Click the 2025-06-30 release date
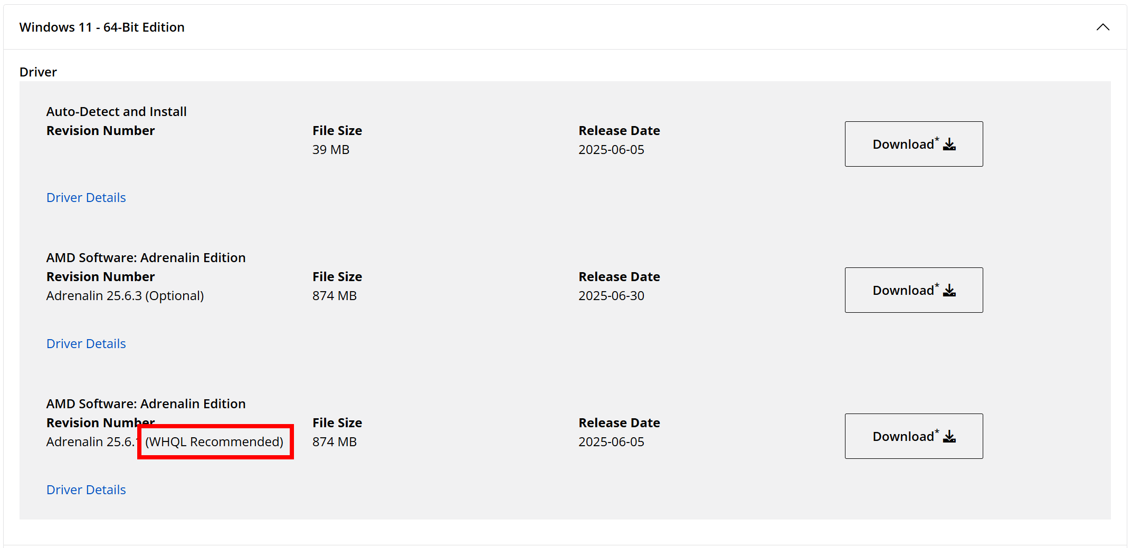Image resolution: width=1131 pixels, height=548 pixels. (611, 295)
